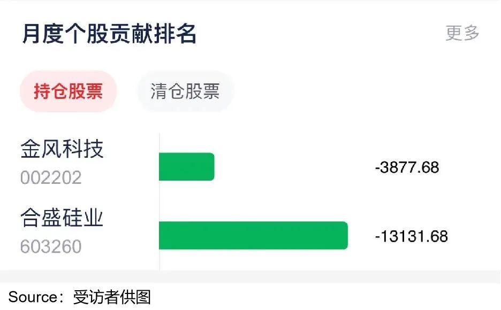Tap the 月度个股贡献排名 heading

click(x=109, y=34)
